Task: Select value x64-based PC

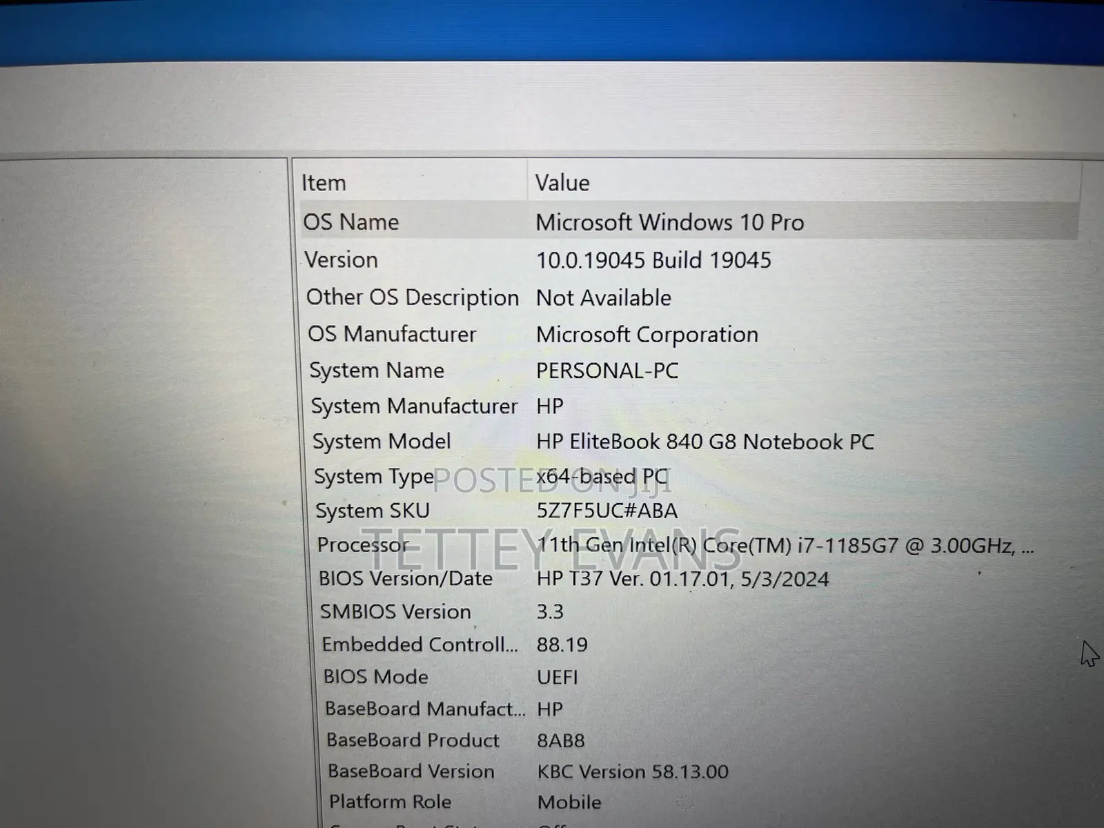Action: coord(602,476)
